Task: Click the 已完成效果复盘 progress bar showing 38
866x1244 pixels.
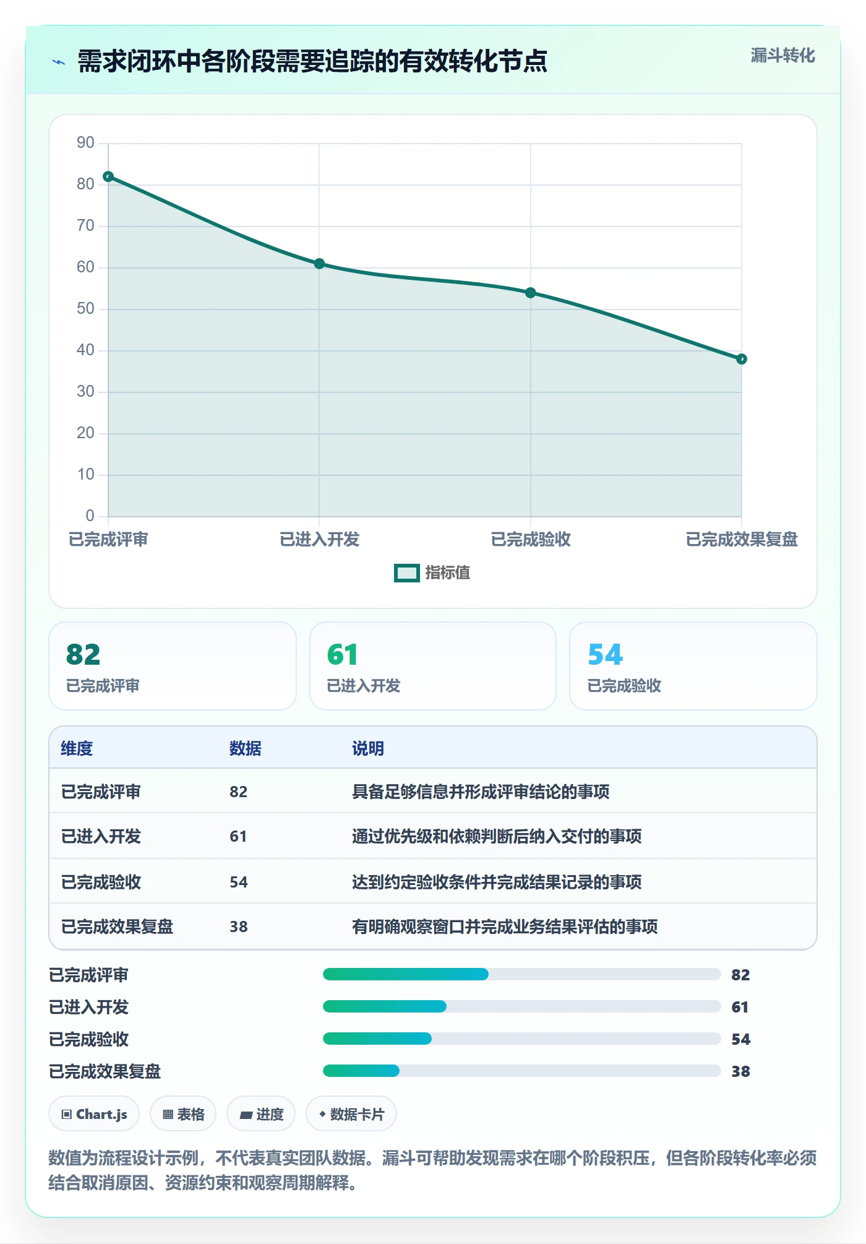Action: tap(522, 1071)
